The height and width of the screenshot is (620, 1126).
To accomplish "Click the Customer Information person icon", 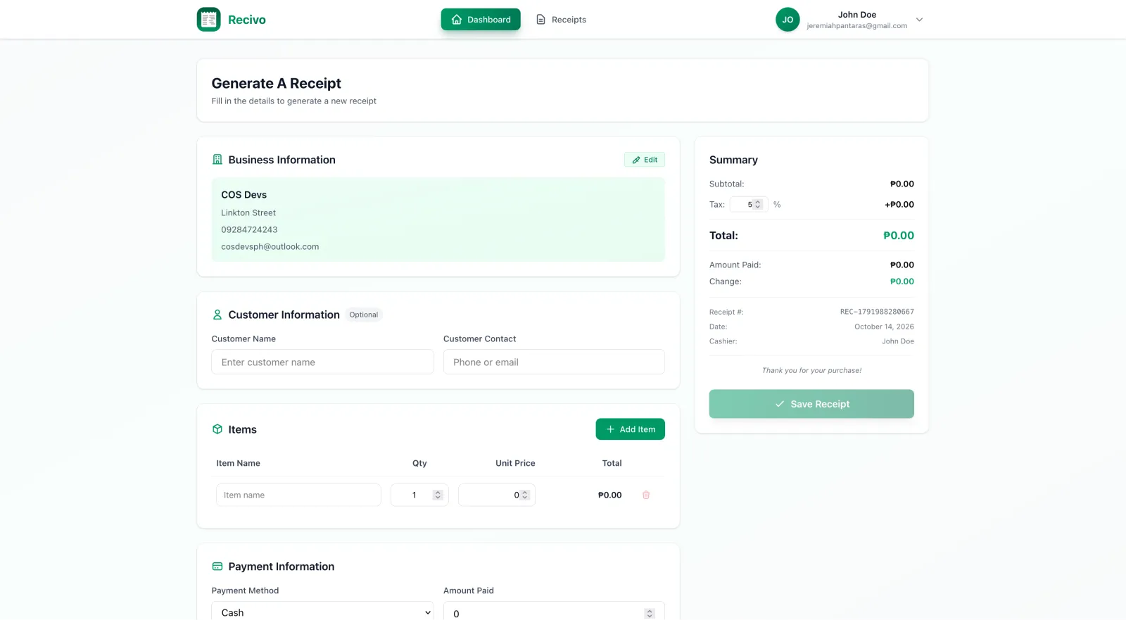I will (x=217, y=315).
